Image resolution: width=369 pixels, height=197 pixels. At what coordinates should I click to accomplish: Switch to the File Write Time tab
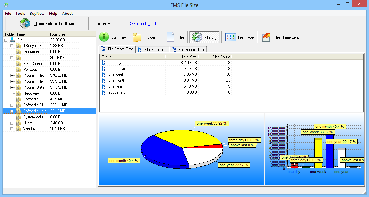153,49
